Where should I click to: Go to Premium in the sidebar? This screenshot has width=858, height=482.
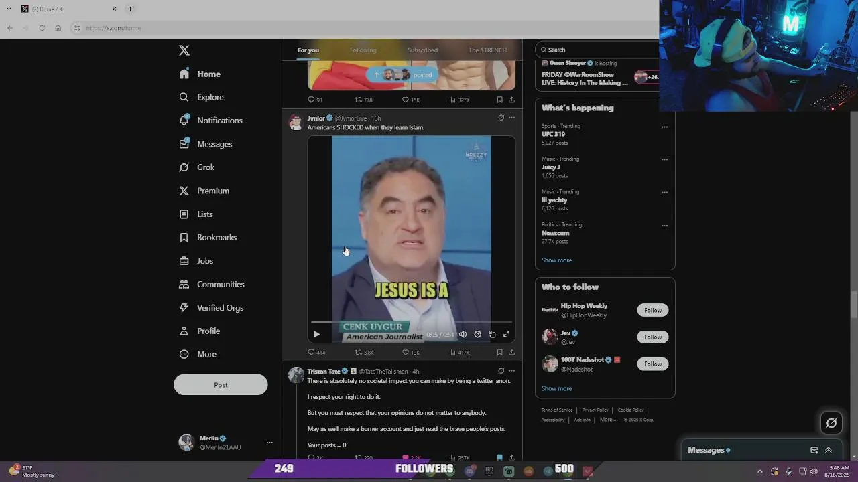tap(204, 191)
